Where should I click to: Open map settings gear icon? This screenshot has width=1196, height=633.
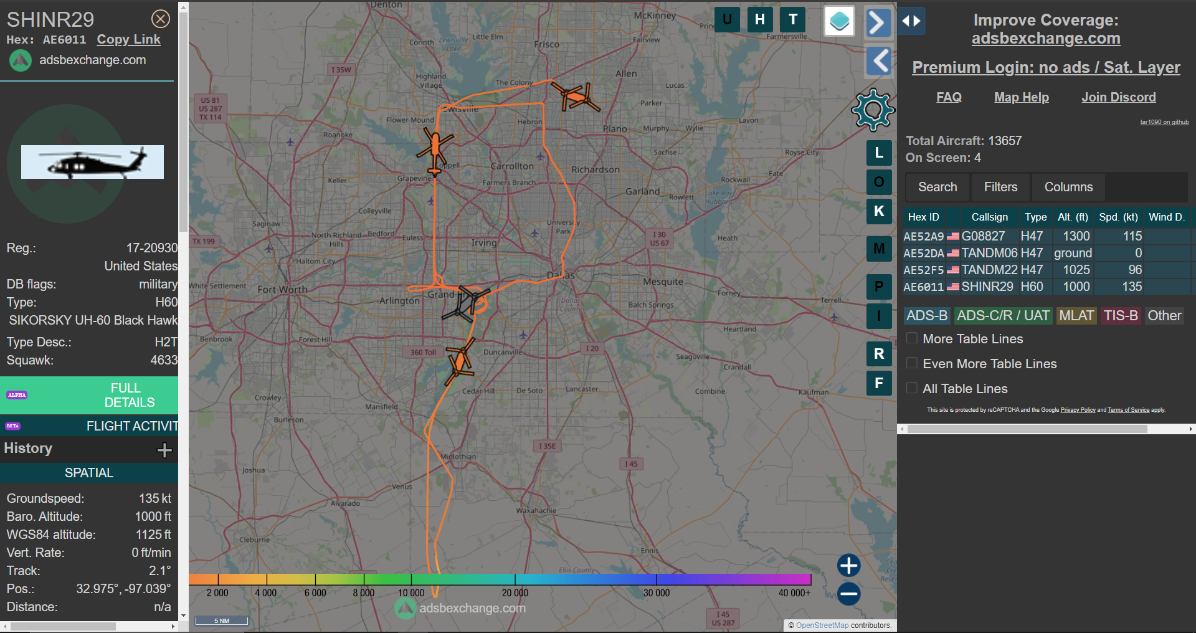873,110
